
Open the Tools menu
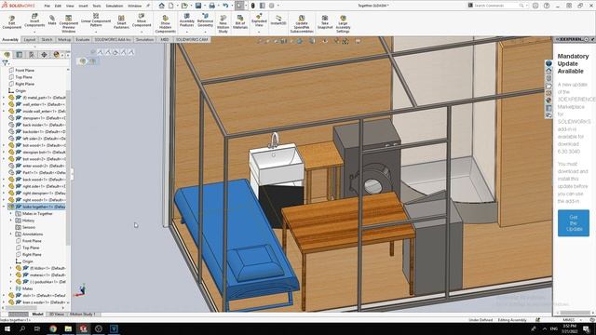coord(97,6)
